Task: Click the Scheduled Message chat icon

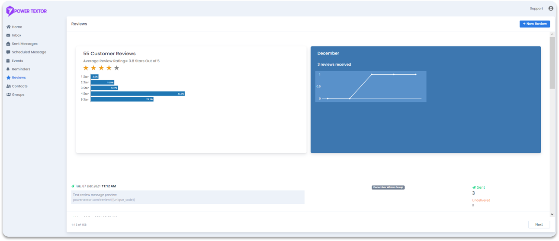Action: (8, 52)
